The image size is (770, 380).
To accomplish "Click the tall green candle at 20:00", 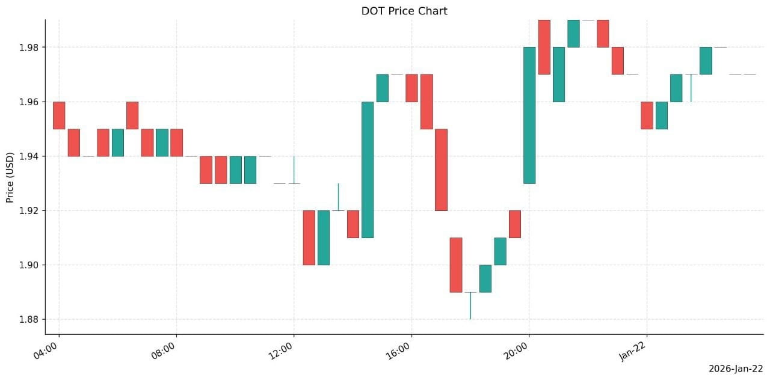I will pyautogui.click(x=529, y=115).
